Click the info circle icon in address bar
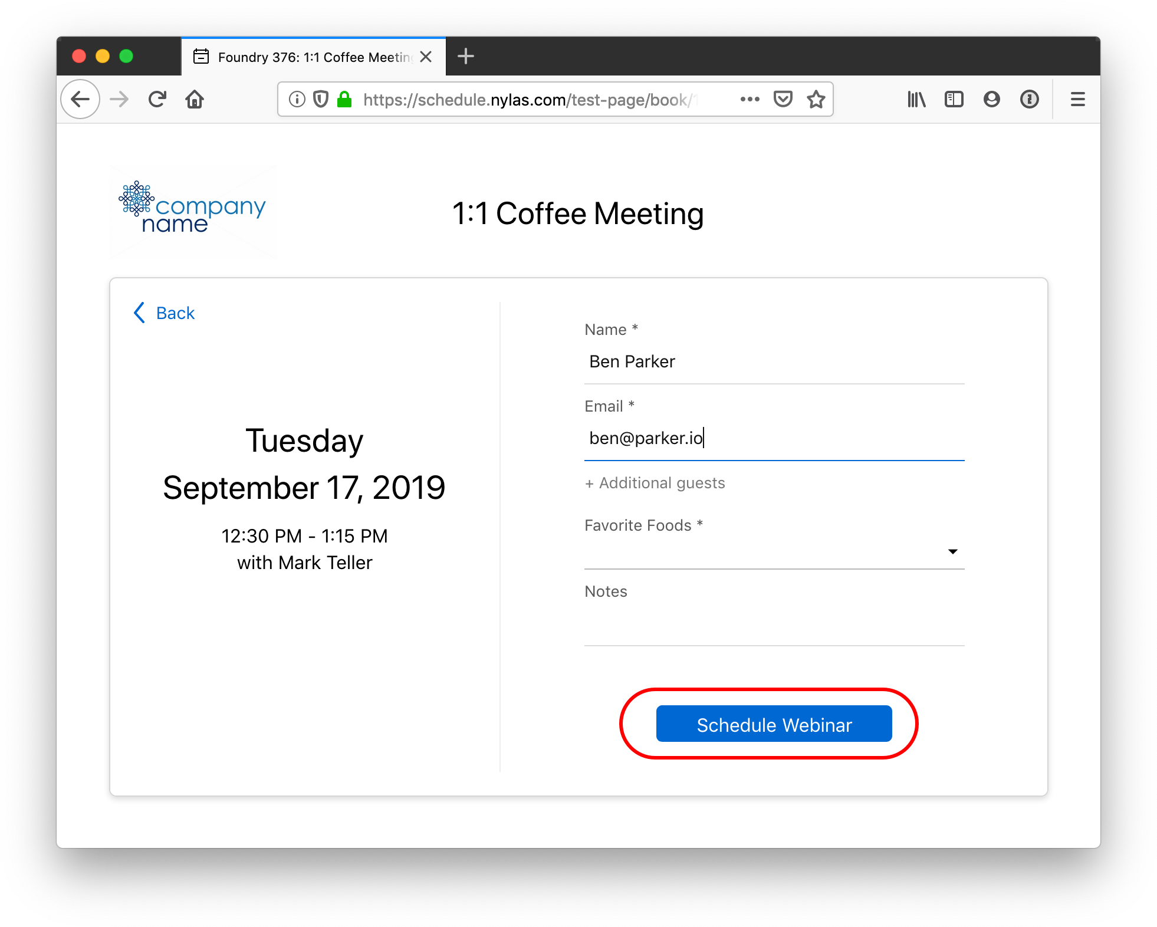This screenshot has width=1157, height=927. (x=297, y=99)
